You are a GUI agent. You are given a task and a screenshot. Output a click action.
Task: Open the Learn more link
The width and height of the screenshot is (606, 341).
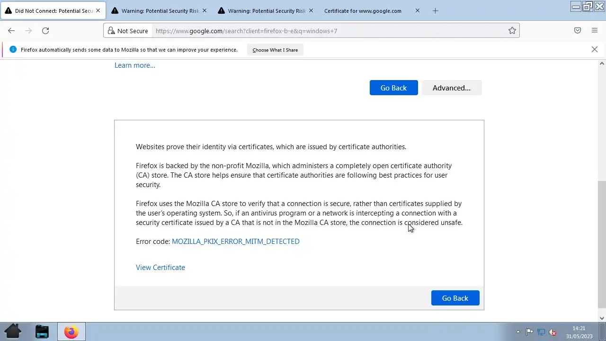(x=135, y=65)
